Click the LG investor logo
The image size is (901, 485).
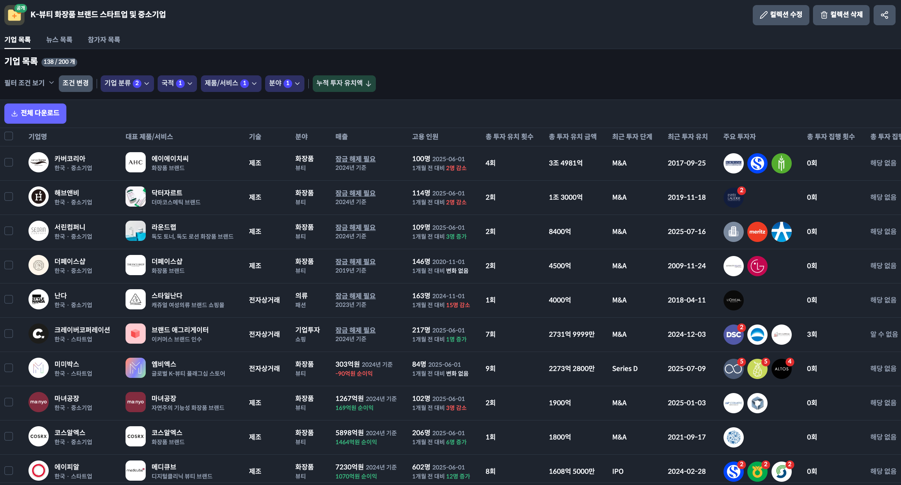tap(757, 266)
